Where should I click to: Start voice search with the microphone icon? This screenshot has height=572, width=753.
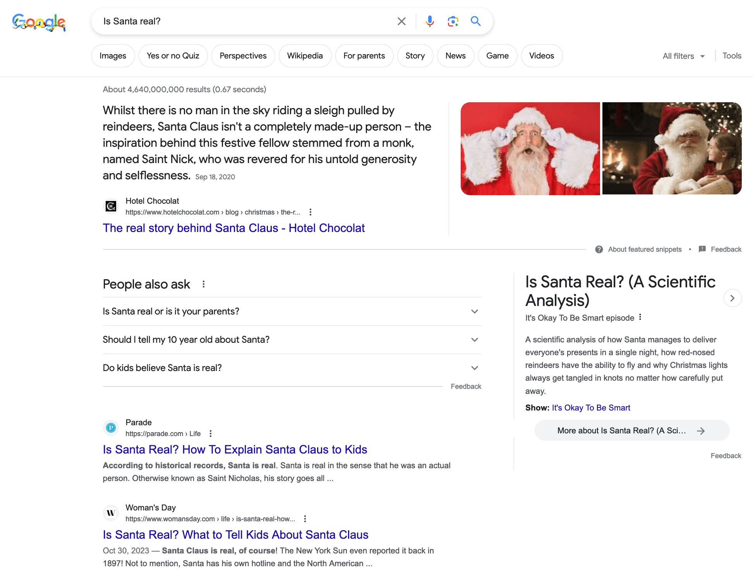[430, 21]
